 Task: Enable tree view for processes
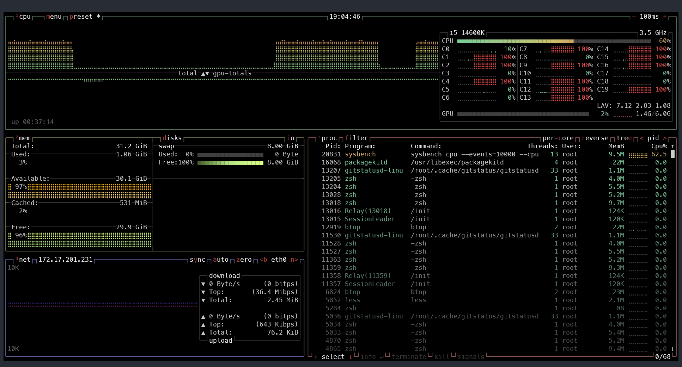624,138
